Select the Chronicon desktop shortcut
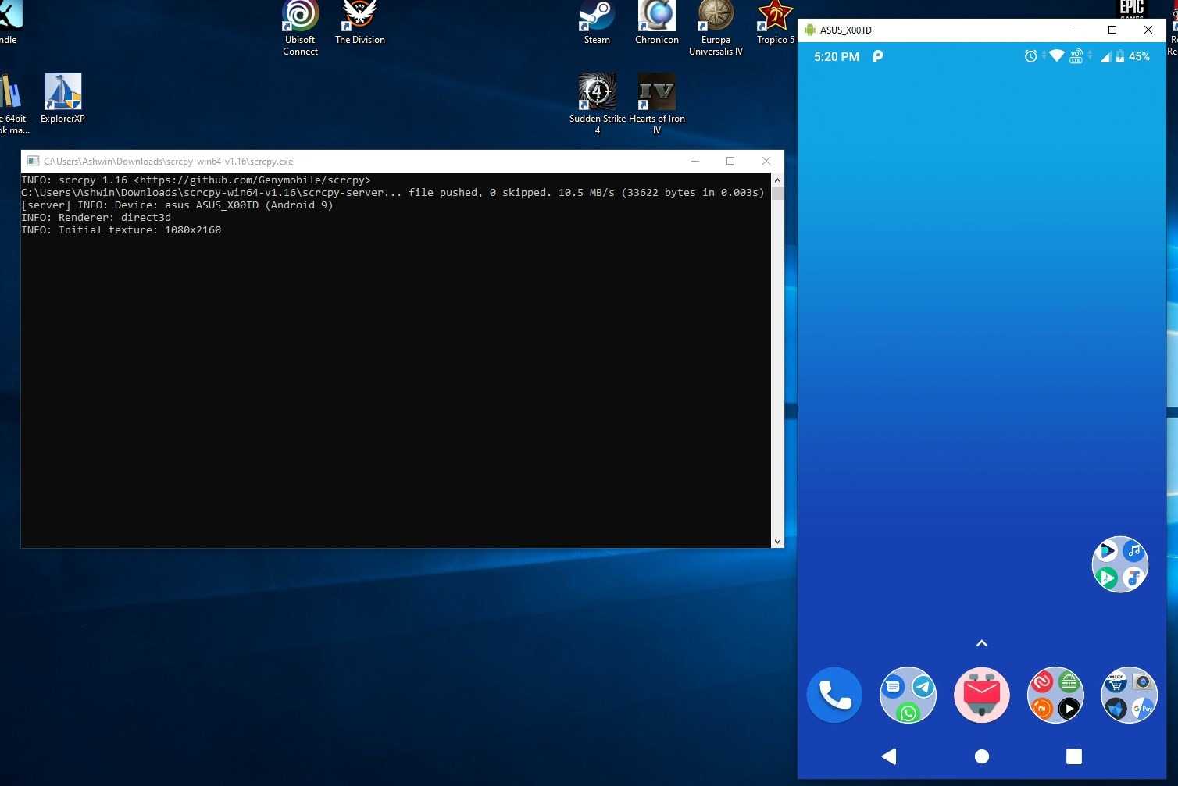This screenshot has width=1178, height=786. [657, 23]
